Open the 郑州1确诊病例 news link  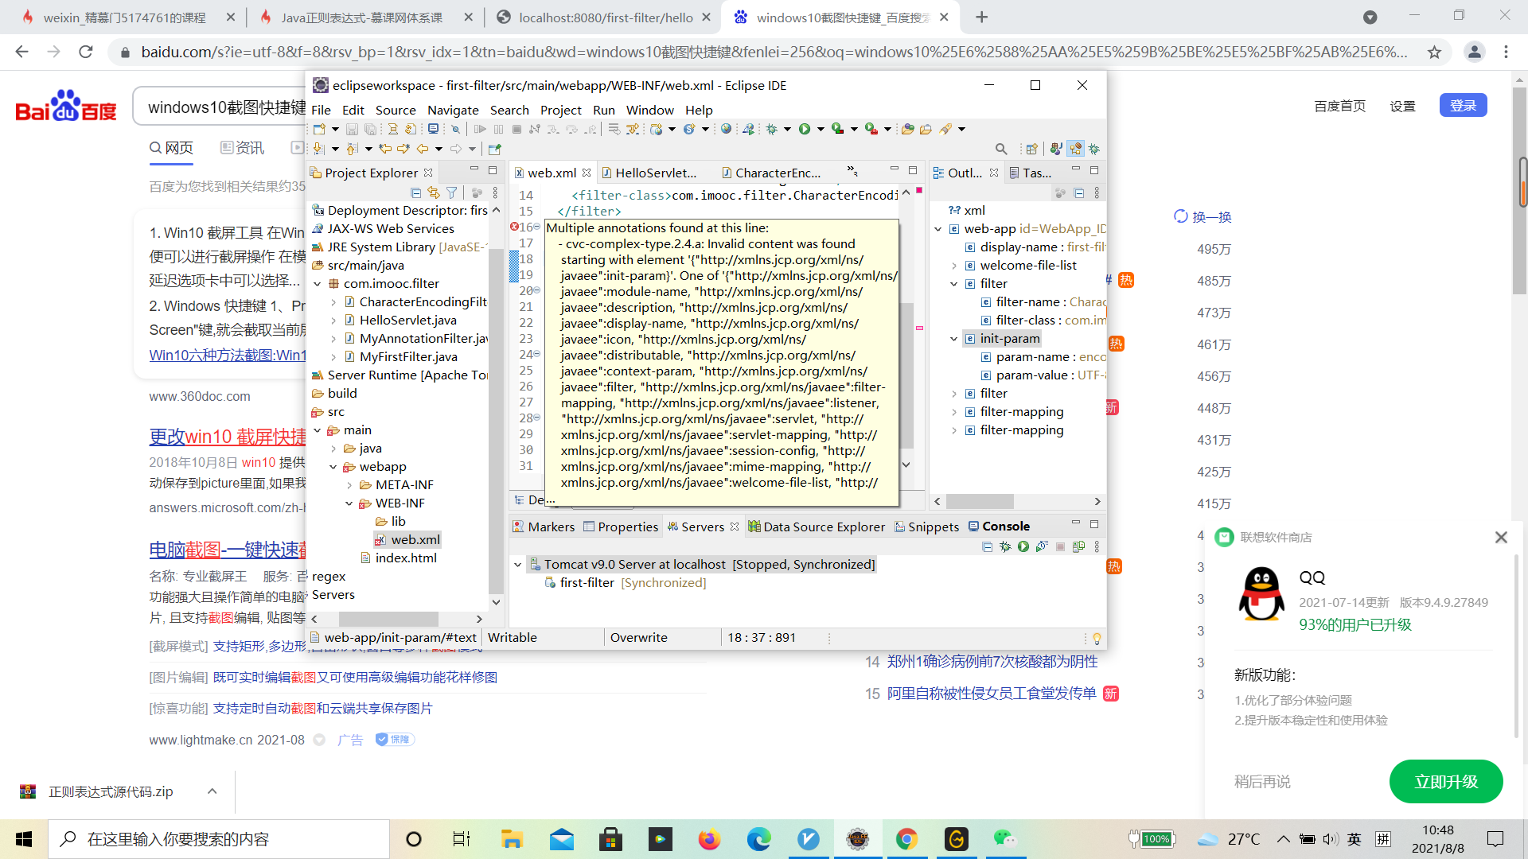pos(992,662)
